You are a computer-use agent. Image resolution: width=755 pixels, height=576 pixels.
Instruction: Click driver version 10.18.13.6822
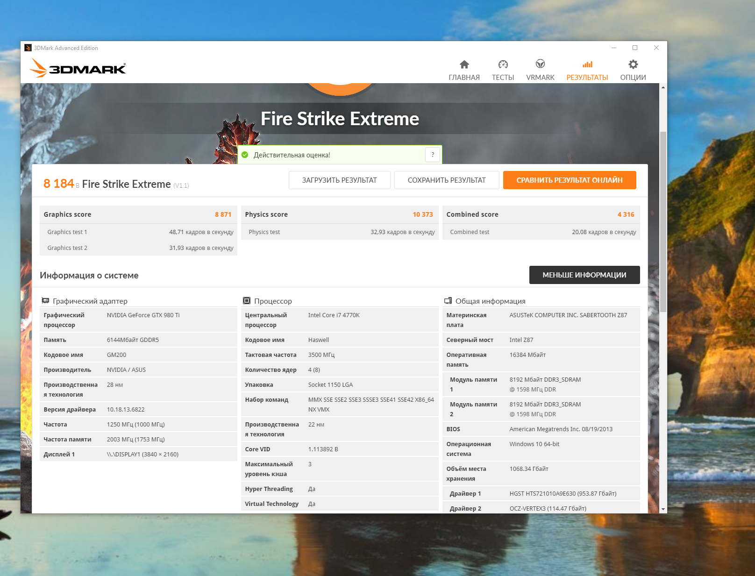[126, 410]
